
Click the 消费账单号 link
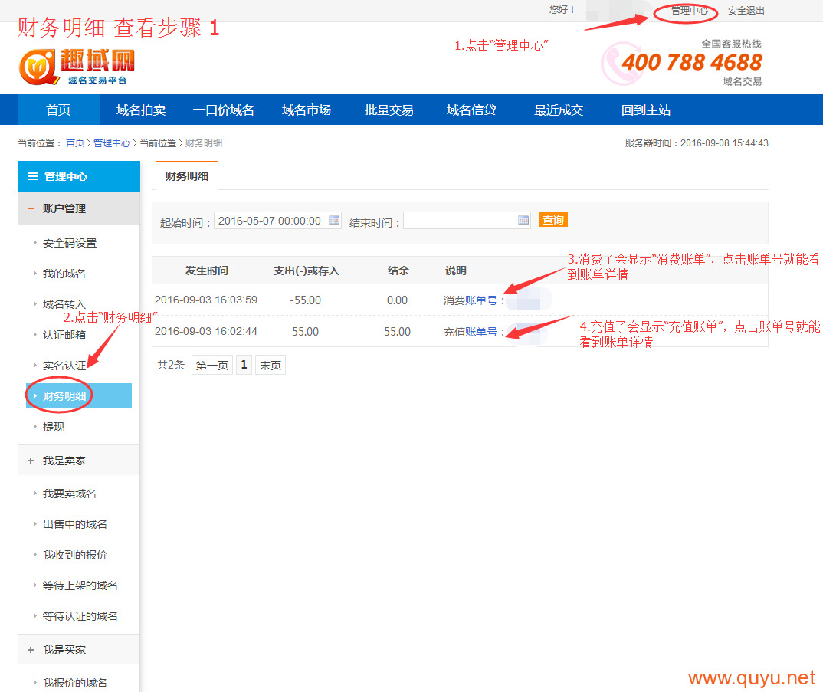click(x=481, y=300)
